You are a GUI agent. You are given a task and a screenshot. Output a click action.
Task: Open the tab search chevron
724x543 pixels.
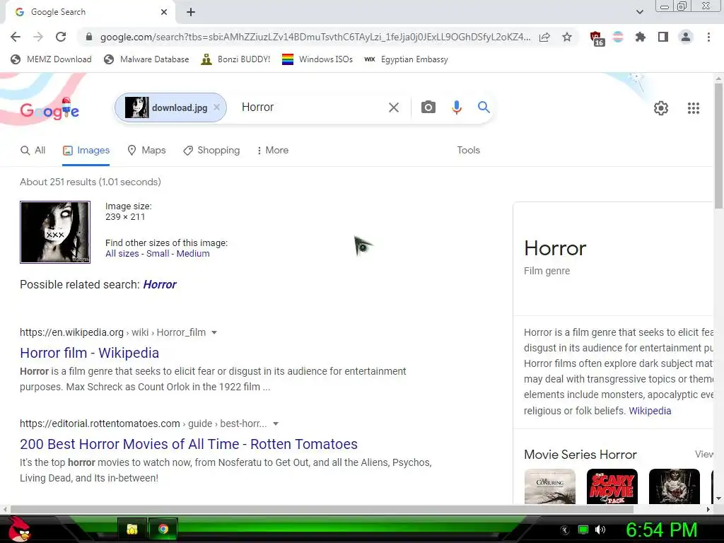pos(639,12)
